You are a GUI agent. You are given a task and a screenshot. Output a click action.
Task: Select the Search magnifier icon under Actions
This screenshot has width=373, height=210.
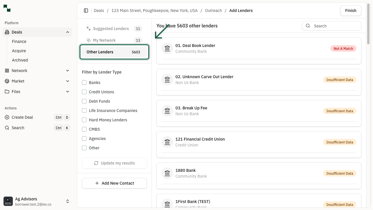click(7, 128)
